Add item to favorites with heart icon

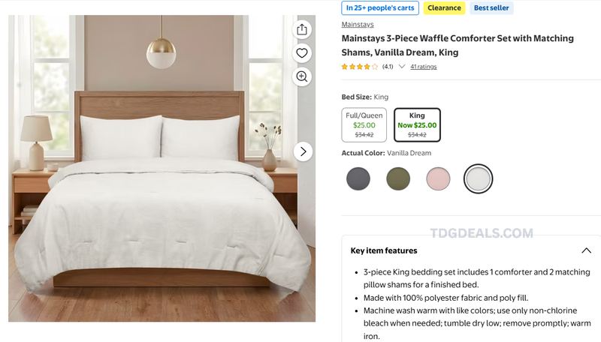tap(302, 53)
